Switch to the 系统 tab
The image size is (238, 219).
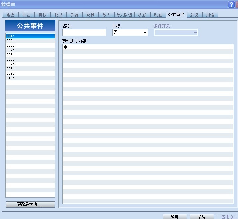click(x=194, y=15)
